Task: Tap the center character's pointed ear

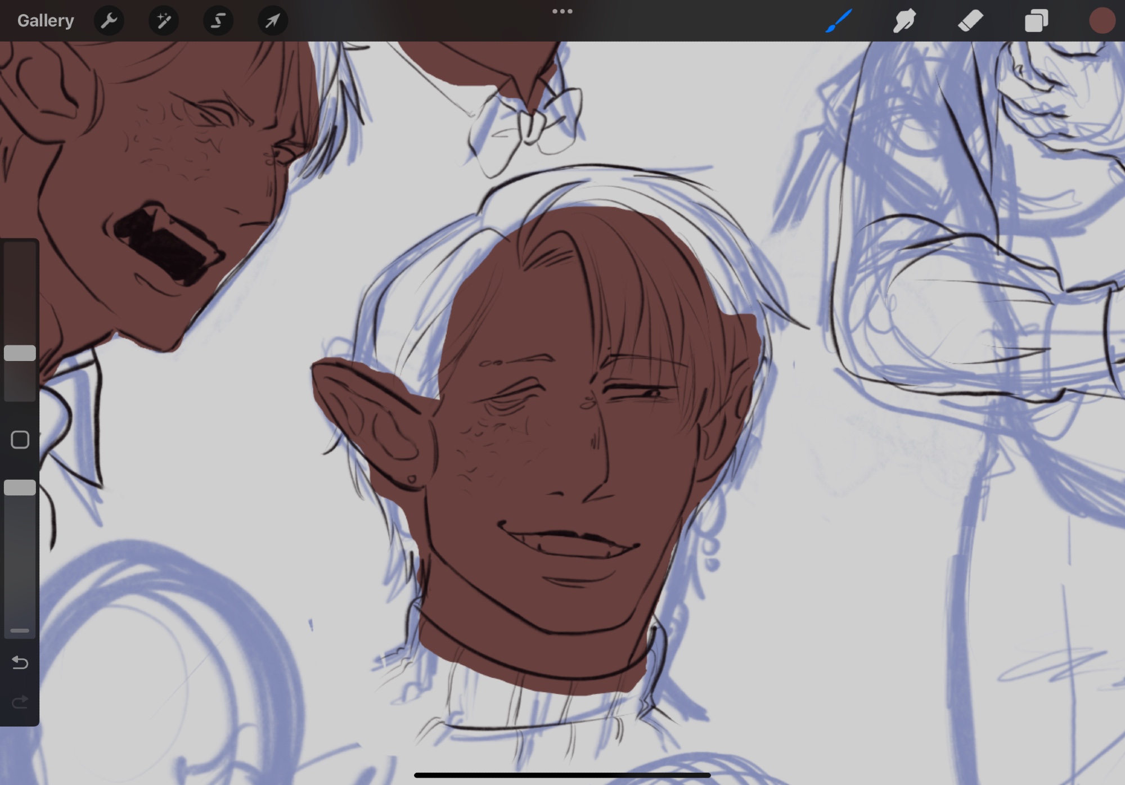Action: [x=371, y=416]
